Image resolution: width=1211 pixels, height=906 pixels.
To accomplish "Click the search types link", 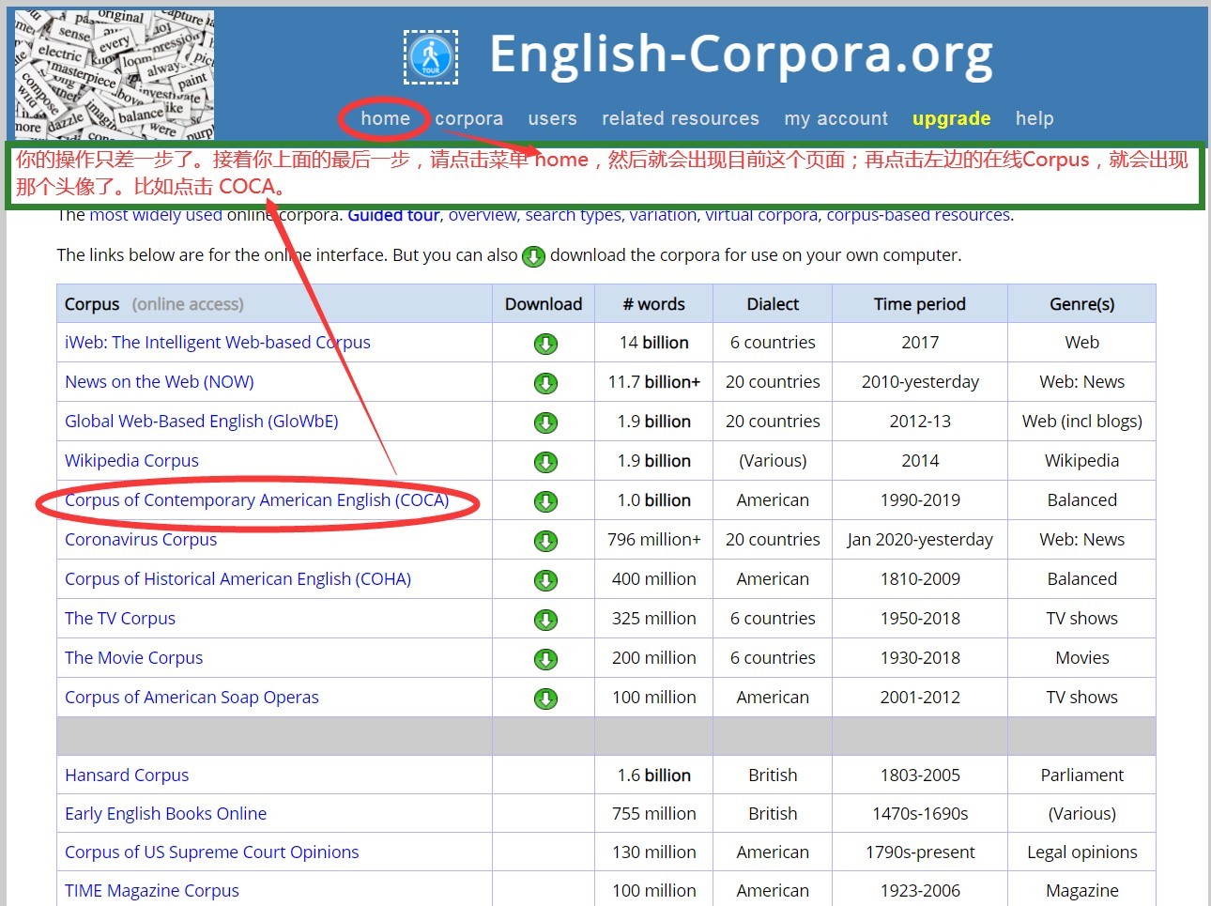I will (x=573, y=216).
